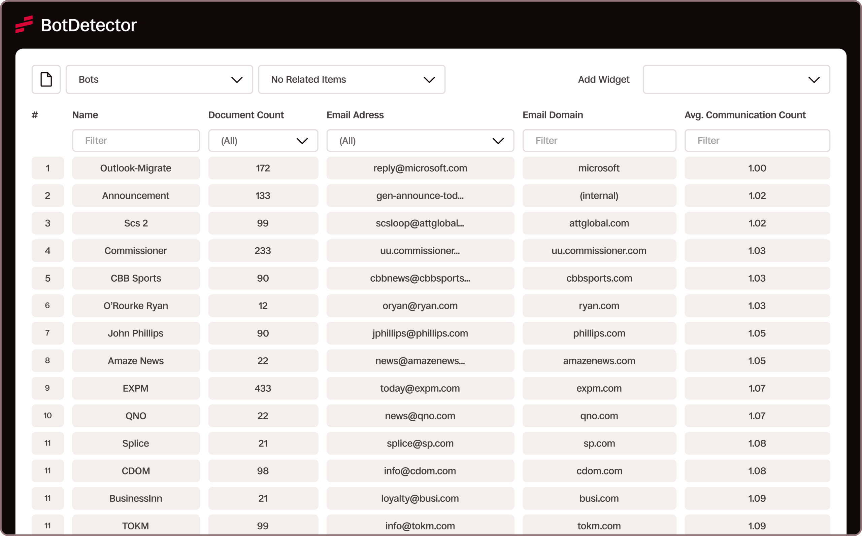The image size is (862, 536).
Task: Select the Outlook-Migrate name cell
Action: point(136,168)
